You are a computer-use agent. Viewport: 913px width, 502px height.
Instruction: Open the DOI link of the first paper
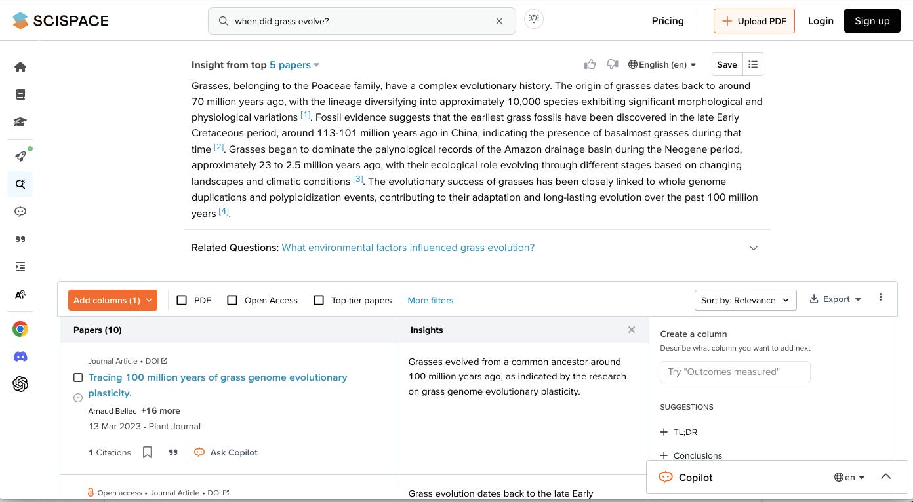157,361
